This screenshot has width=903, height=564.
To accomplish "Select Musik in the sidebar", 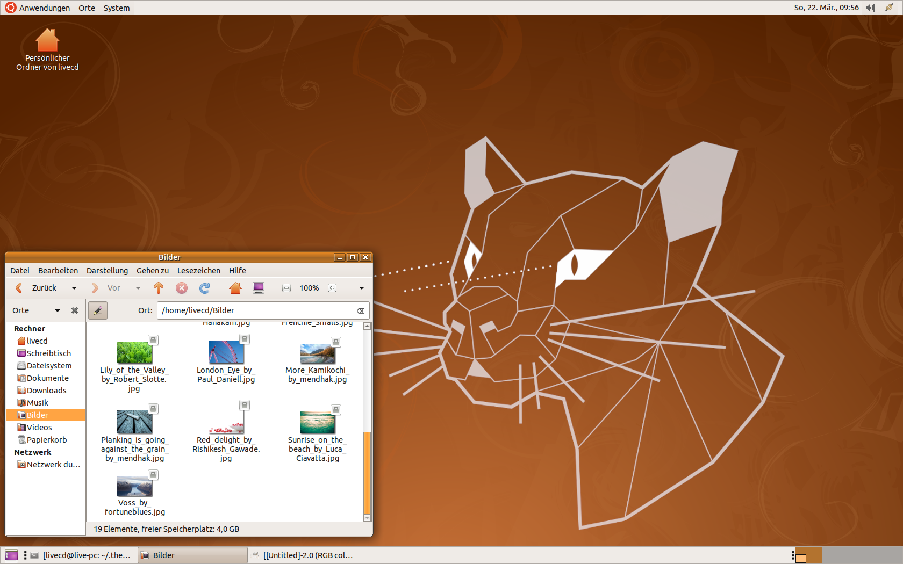I will pyautogui.click(x=46, y=403).
